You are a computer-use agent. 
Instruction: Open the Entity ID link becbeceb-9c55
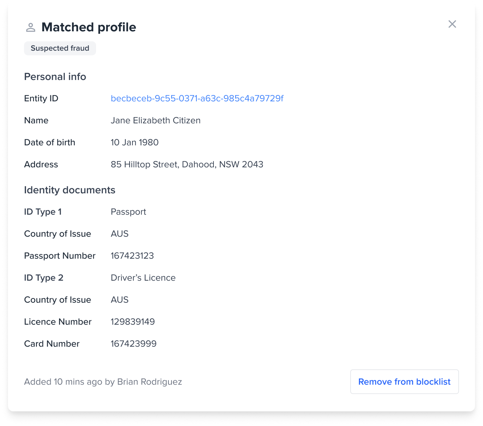(x=197, y=98)
